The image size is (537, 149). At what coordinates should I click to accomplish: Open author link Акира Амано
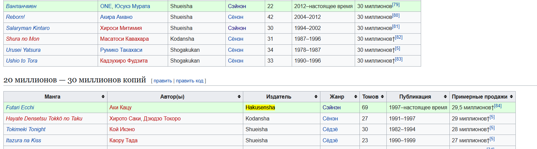click(116, 17)
